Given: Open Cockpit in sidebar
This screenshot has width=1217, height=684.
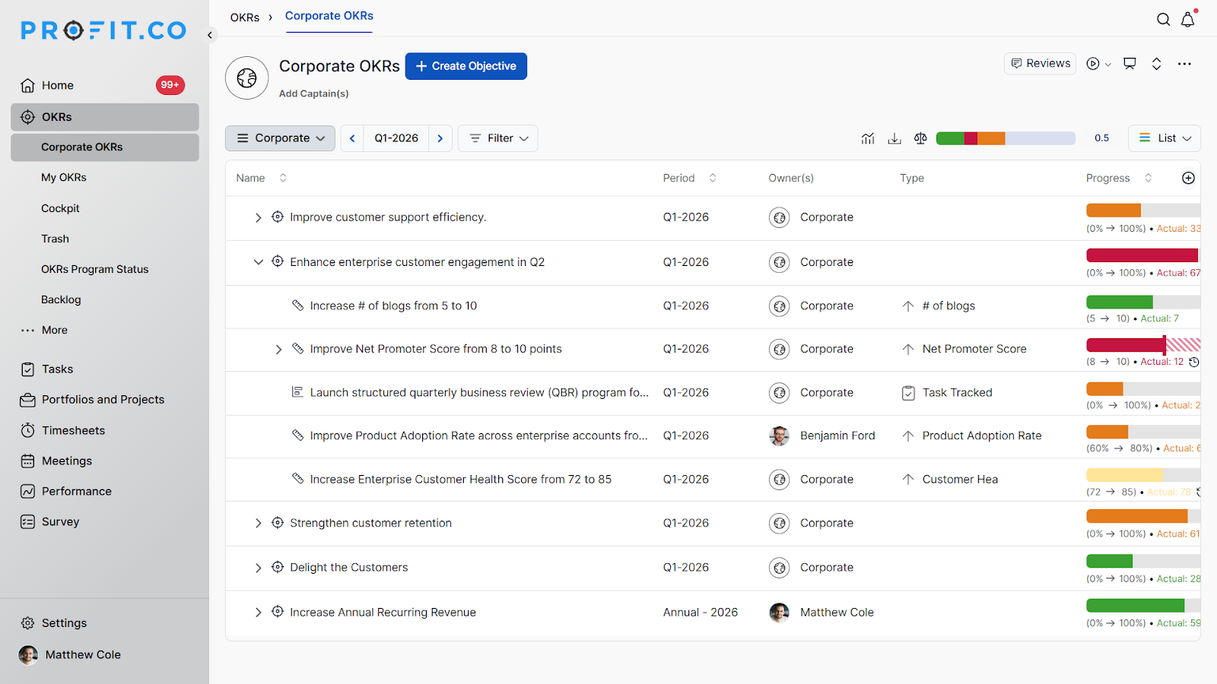Looking at the screenshot, I should [60, 208].
